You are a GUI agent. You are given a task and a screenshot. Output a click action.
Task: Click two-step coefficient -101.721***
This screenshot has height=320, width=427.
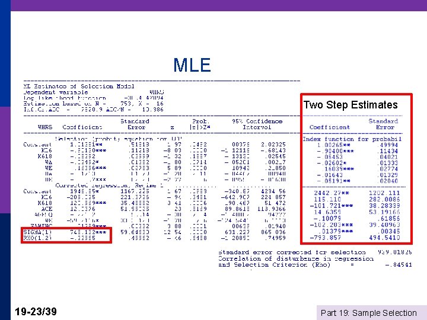click(x=331, y=206)
